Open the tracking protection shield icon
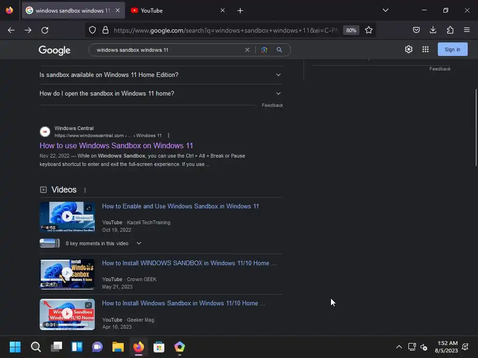The image size is (478, 358). tap(92, 30)
